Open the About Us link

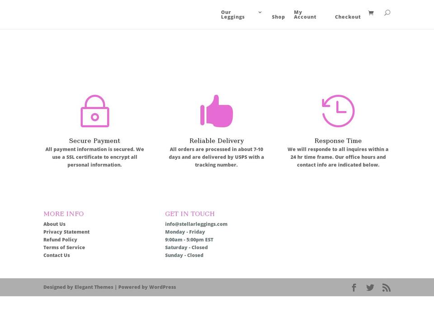point(54,224)
